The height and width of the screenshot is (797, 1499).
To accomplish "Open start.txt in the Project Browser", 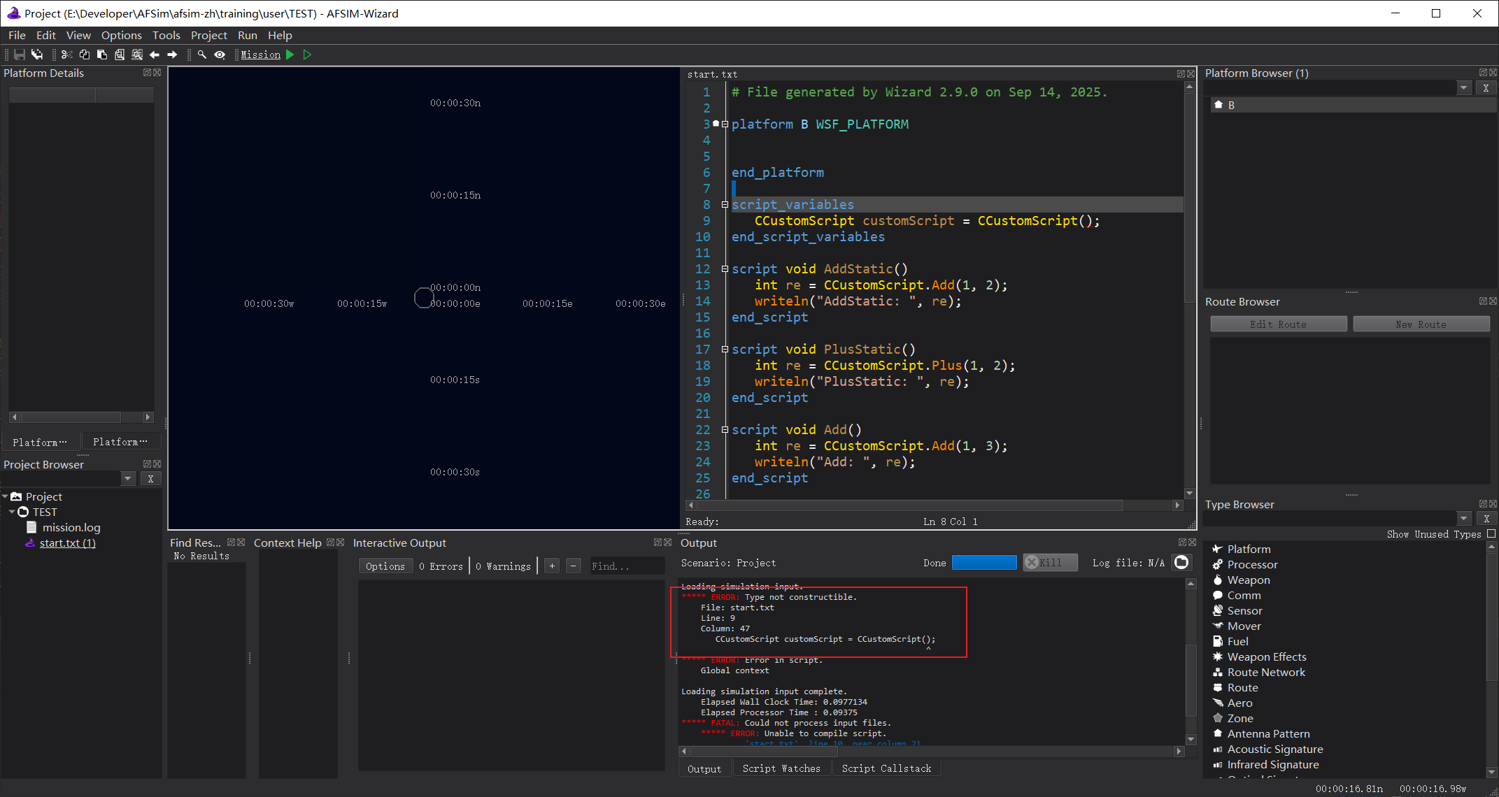I will [67, 543].
